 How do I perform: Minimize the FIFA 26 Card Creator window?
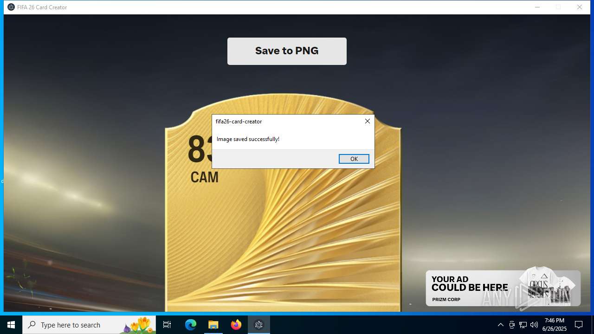click(x=537, y=7)
